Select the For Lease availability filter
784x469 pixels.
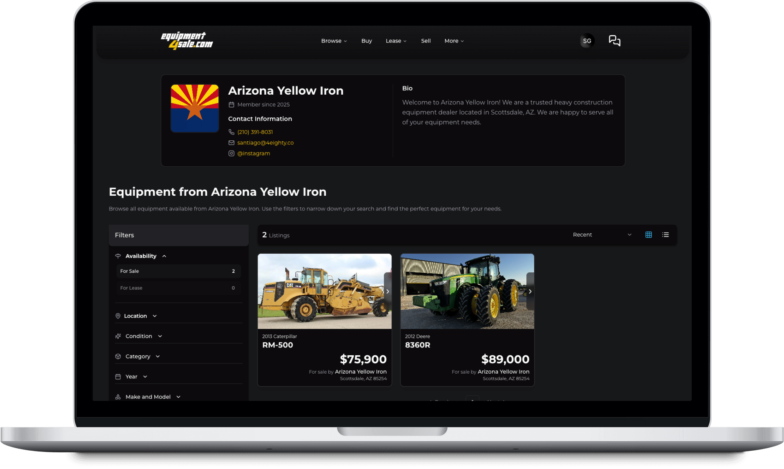coord(178,288)
